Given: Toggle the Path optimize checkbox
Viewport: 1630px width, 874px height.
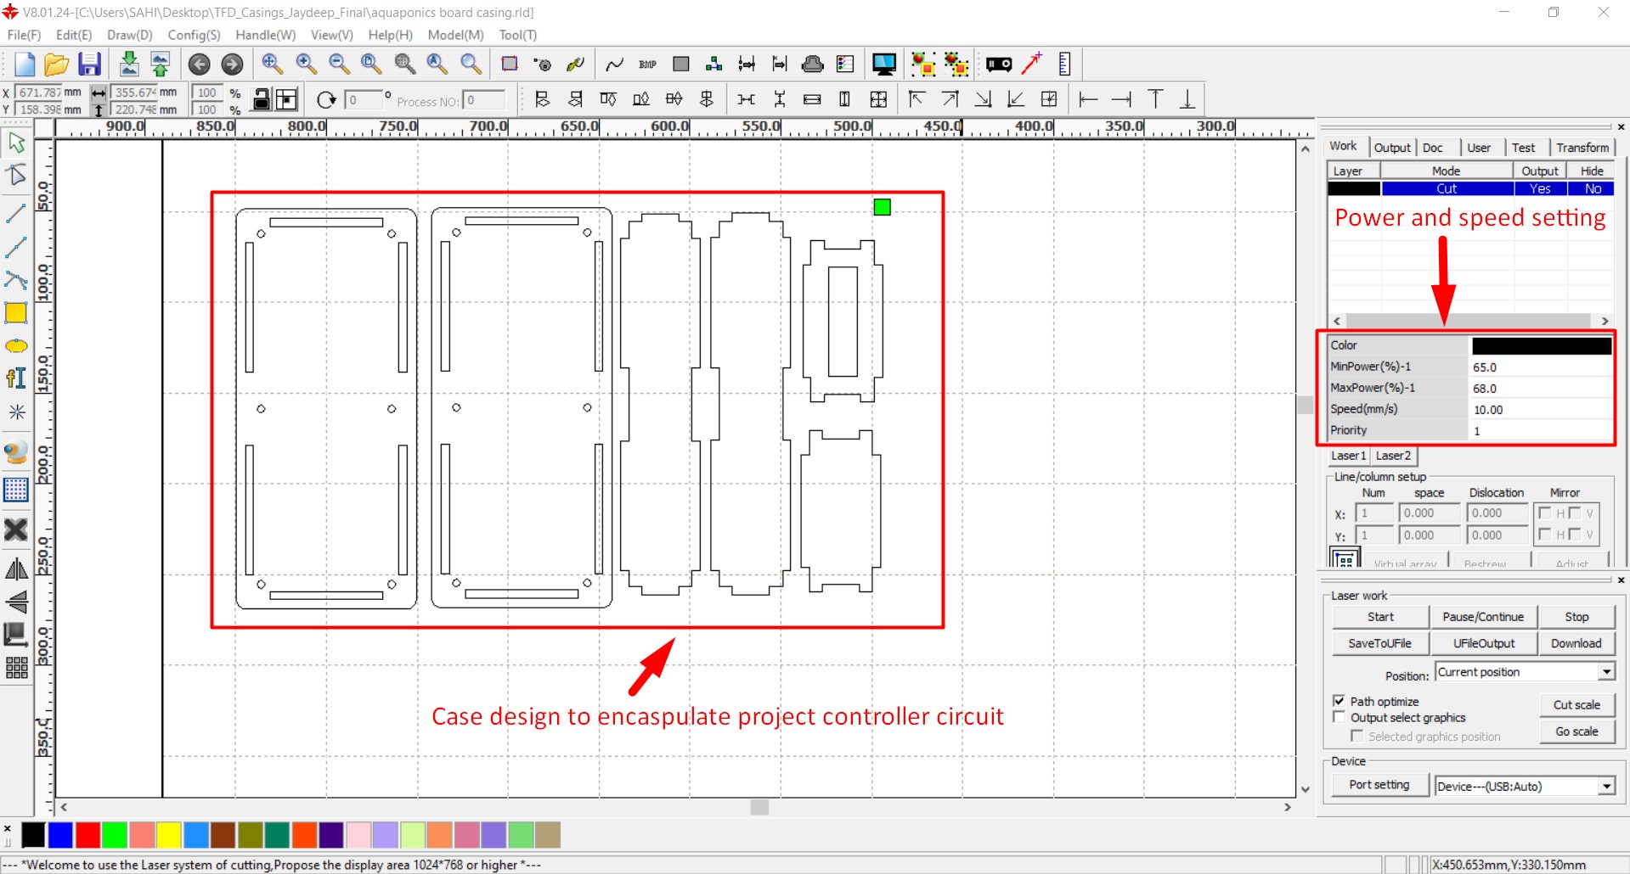Looking at the screenshot, I should (1340, 701).
